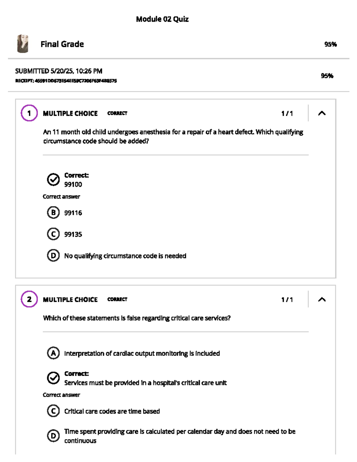357x462 pixels.
Task: Click the submitted date and time line
Action: pyautogui.click(x=59, y=71)
